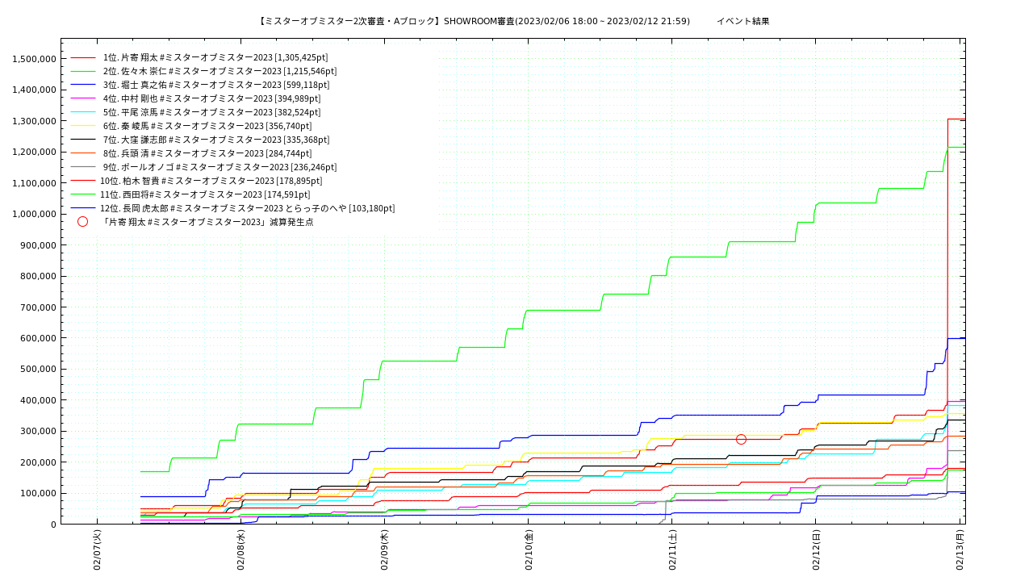Click the 02/10(金) date axis label
The image size is (1033, 581).
point(529,550)
